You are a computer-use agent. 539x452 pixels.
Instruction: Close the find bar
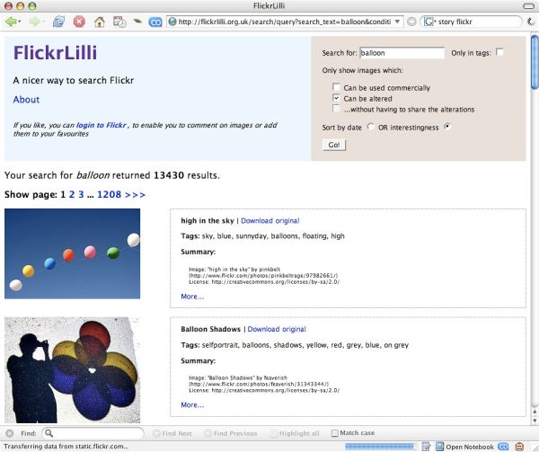(x=10, y=433)
